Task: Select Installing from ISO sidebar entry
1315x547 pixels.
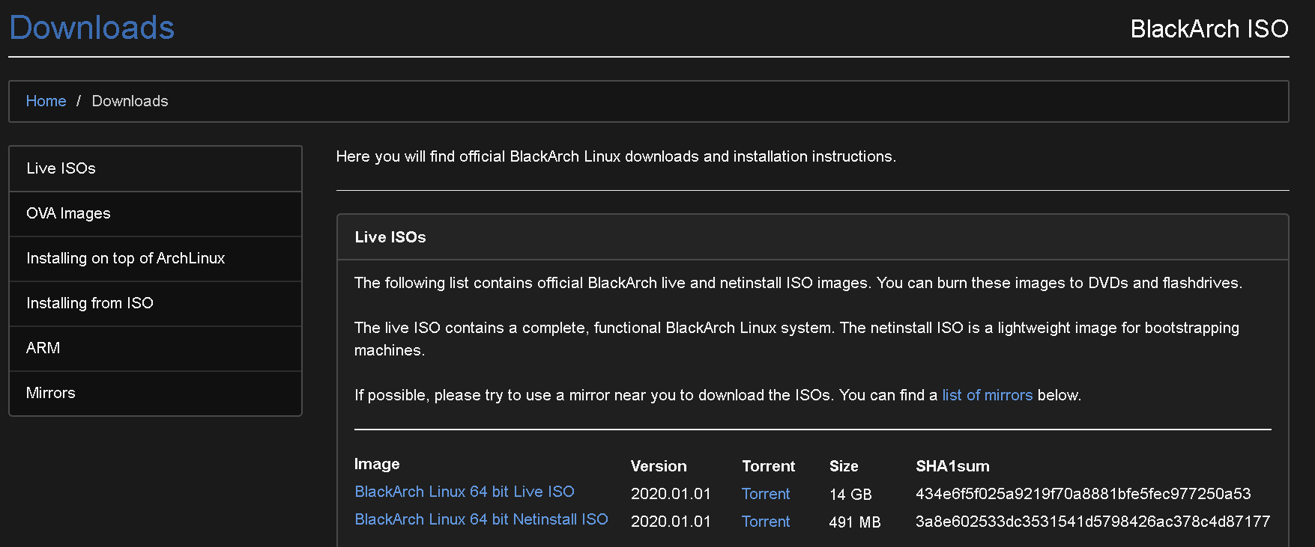Action: click(155, 303)
